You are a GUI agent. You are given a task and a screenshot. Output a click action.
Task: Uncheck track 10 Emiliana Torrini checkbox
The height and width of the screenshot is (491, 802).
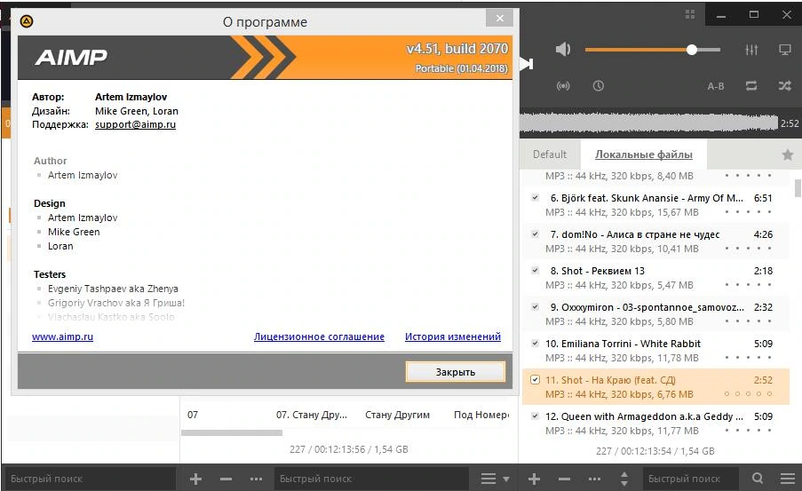[x=535, y=344]
